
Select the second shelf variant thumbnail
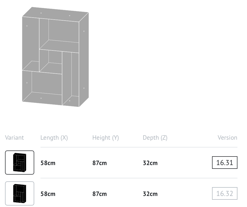click(20, 193)
